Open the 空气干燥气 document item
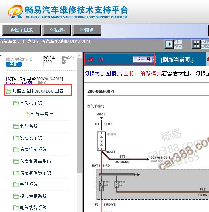 click(x=42, y=115)
